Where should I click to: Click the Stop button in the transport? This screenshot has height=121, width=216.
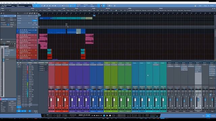tap(104, 116)
